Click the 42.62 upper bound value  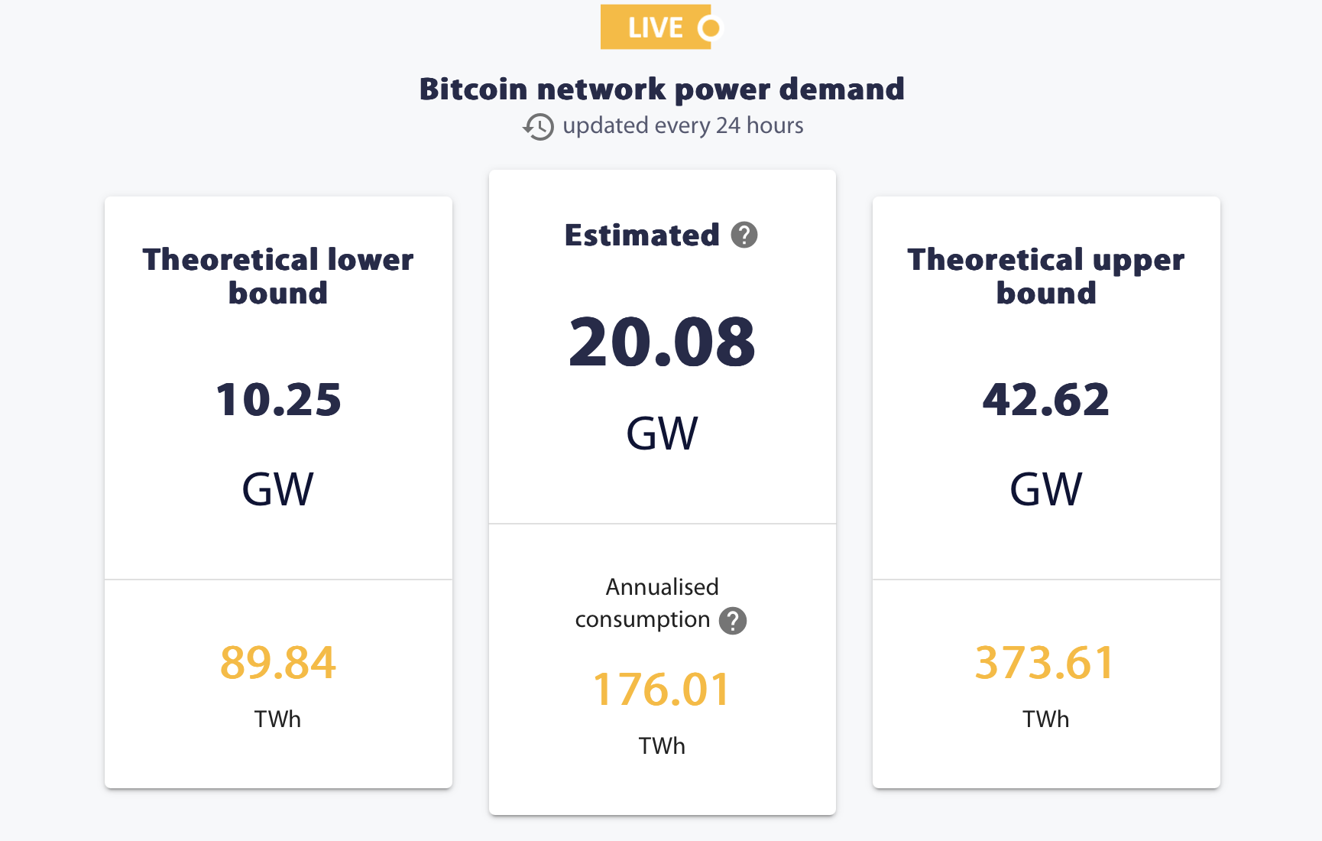[x=1046, y=399]
